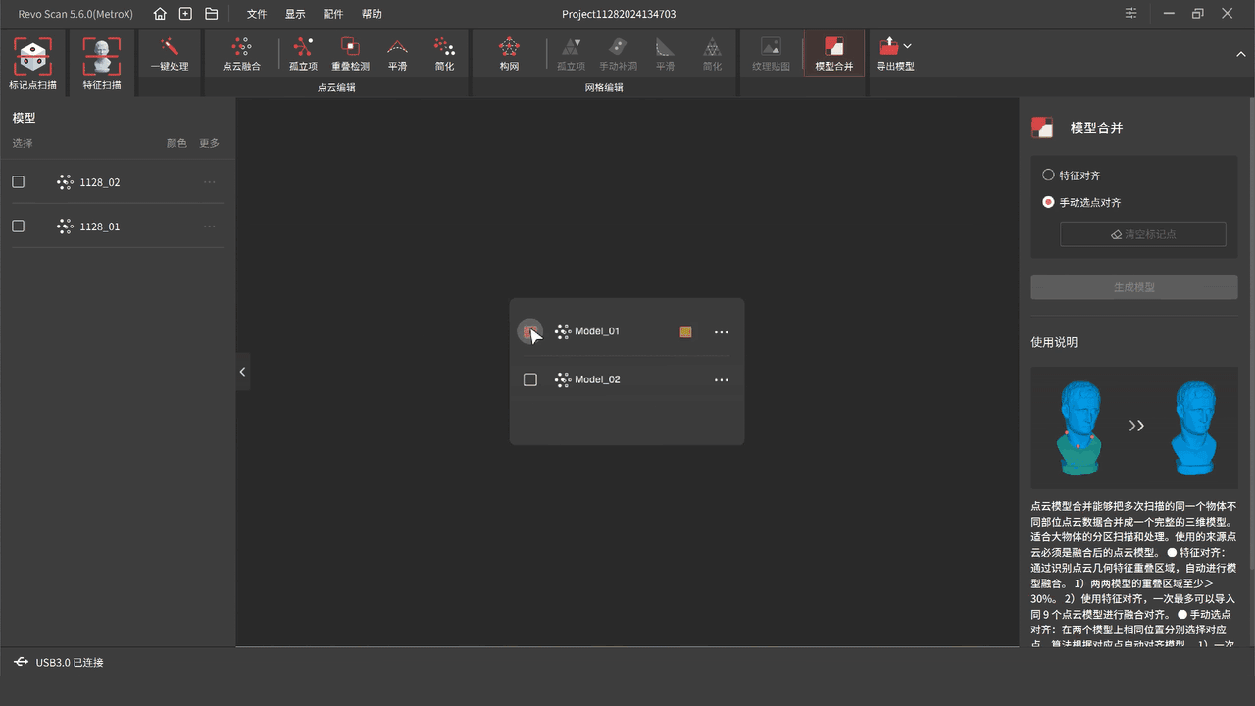Click the 一键处理 one-click process tool
The height and width of the screenshot is (706, 1255).
pyautogui.click(x=170, y=54)
